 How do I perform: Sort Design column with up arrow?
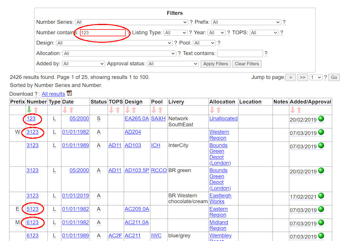[x=134, y=110]
